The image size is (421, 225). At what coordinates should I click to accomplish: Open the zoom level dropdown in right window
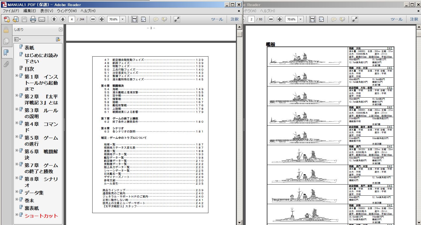click(301, 19)
